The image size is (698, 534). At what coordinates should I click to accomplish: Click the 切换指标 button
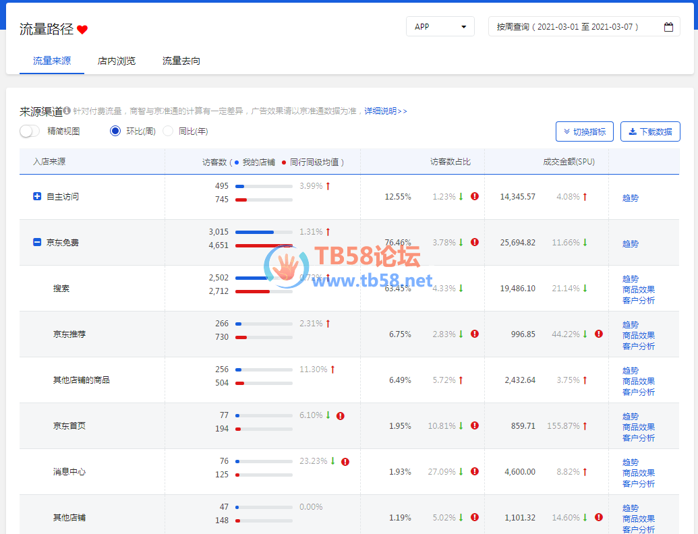pyautogui.click(x=585, y=131)
